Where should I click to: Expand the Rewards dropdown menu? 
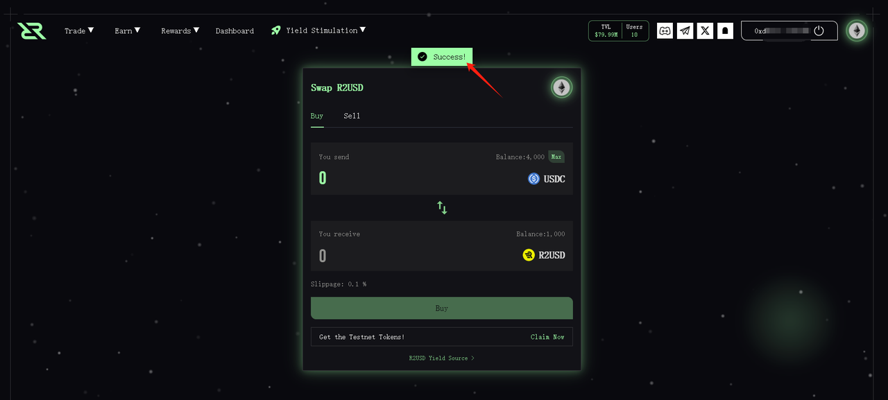point(180,31)
